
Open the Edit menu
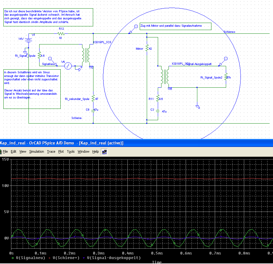click(13, 151)
